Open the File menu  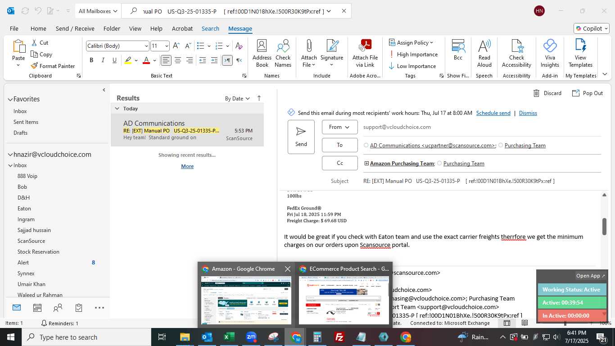(x=14, y=28)
